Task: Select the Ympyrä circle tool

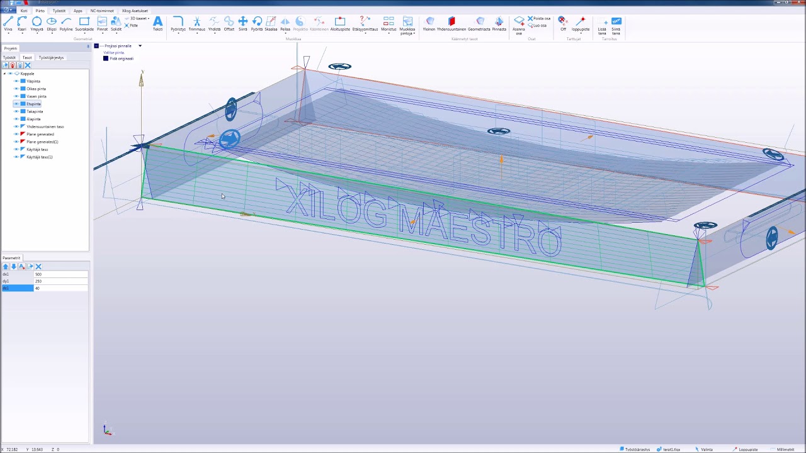Action: click(x=37, y=24)
